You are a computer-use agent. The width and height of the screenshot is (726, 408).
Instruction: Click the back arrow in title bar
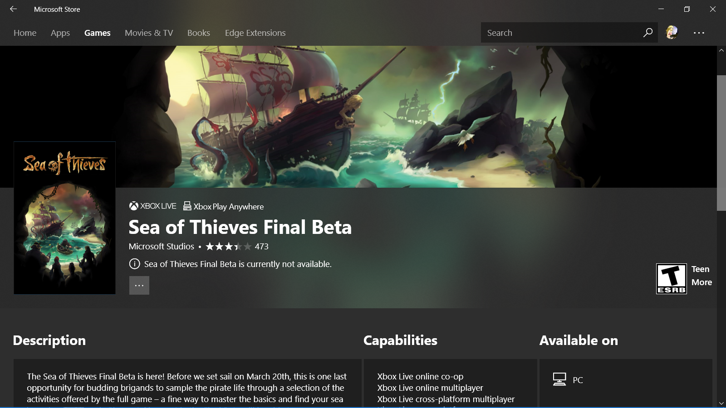[x=13, y=9]
